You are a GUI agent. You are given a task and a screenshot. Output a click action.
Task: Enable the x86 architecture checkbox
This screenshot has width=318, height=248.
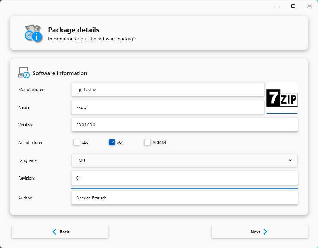point(77,142)
